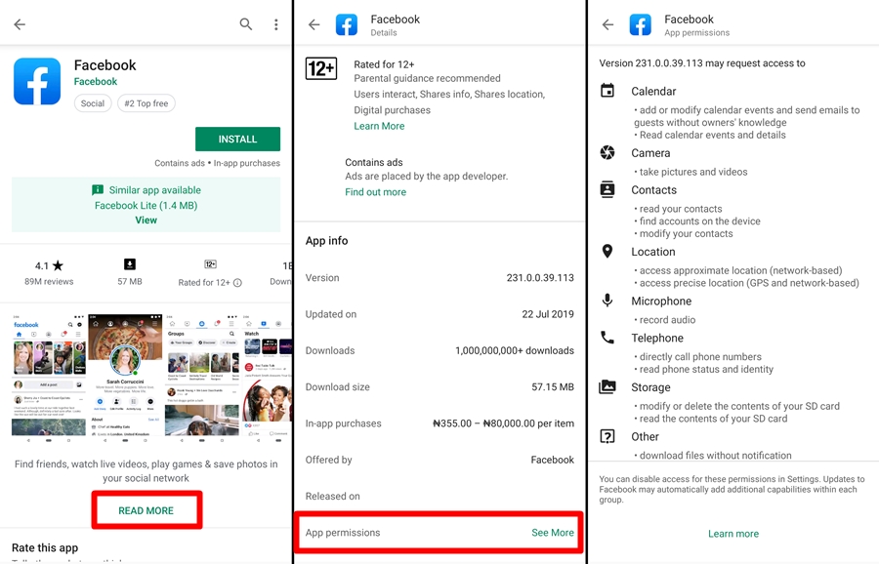This screenshot has height=564, width=879.
Task: Tap the Contains ads heading in Details
Action: [x=374, y=162]
